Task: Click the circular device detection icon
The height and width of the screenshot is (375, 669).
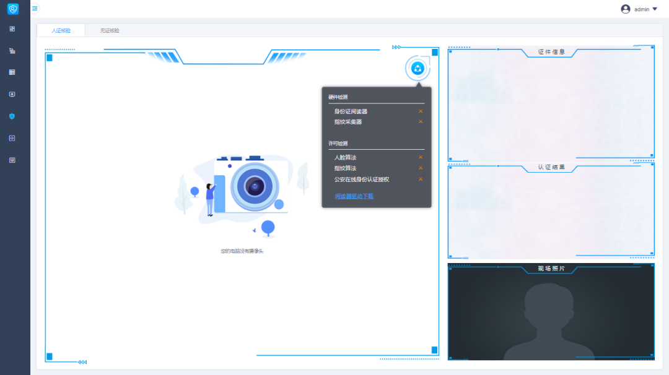Action: (417, 68)
